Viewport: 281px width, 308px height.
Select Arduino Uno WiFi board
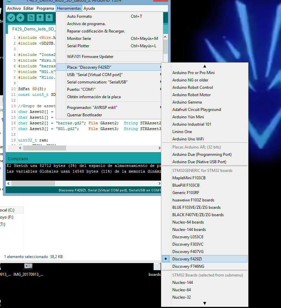coord(205,139)
